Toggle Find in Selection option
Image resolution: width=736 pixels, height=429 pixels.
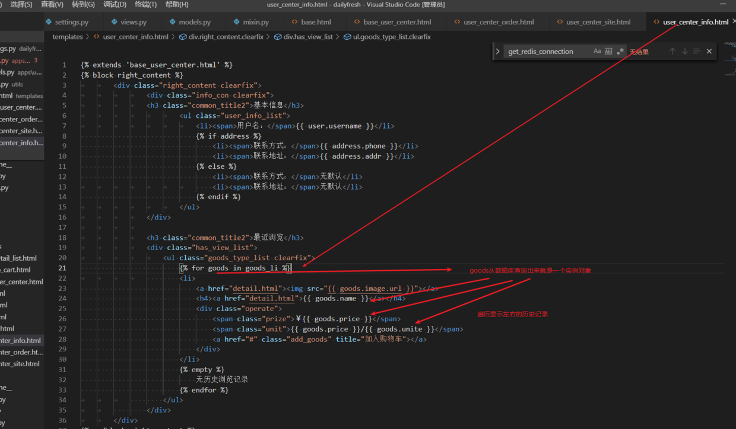[697, 52]
